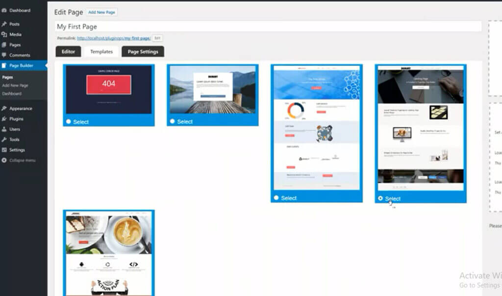The height and width of the screenshot is (296, 502).
Task: Click the lake dock template thumbnail
Action: tap(213, 90)
